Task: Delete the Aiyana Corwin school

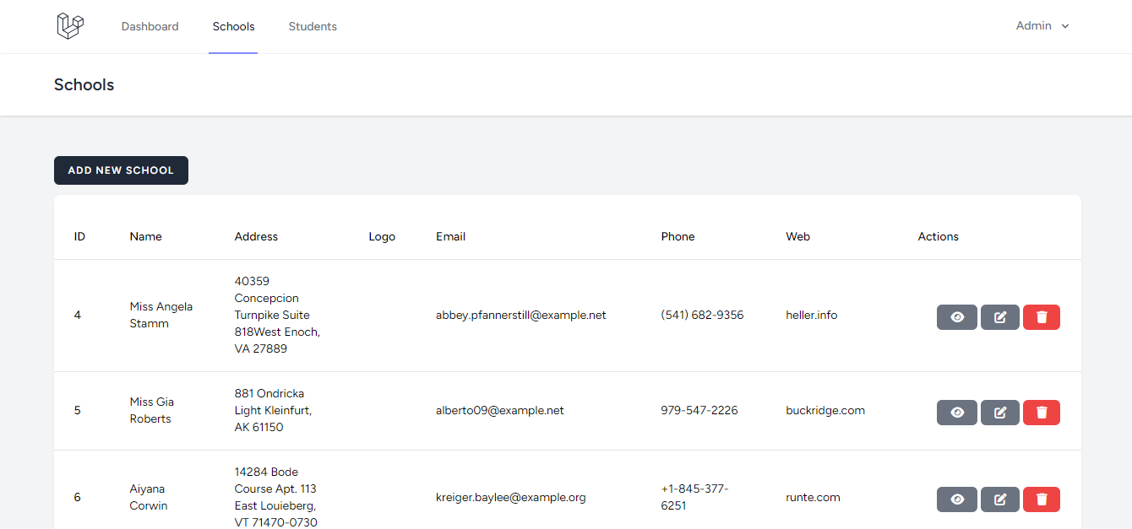Action: click(x=1041, y=499)
